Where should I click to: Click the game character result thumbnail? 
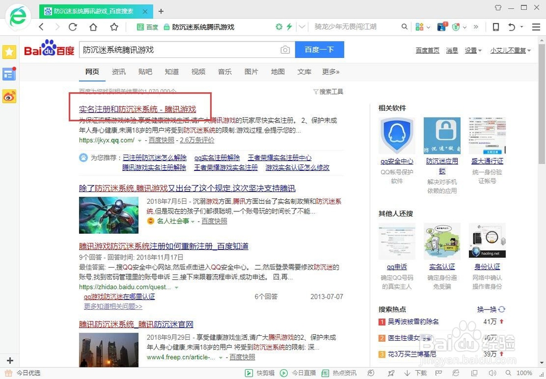(109, 215)
